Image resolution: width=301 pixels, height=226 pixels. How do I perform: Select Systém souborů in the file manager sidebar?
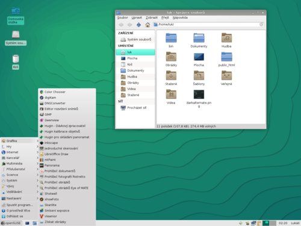pyautogui.click(x=135, y=39)
